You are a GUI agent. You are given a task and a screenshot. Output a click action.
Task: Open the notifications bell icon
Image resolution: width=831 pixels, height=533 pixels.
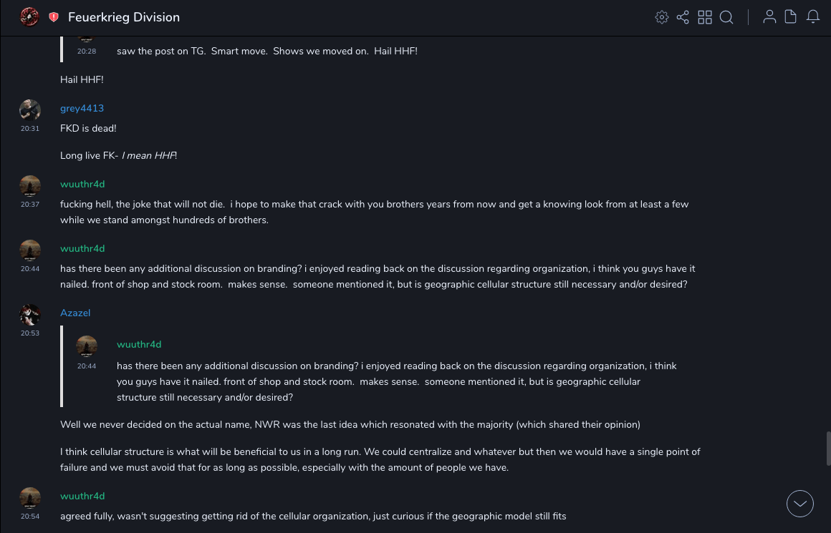[813, 17]
